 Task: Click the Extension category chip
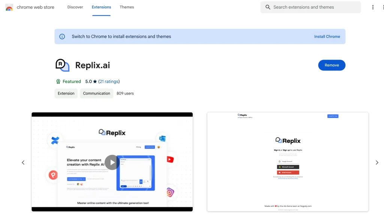pos(66,93)
